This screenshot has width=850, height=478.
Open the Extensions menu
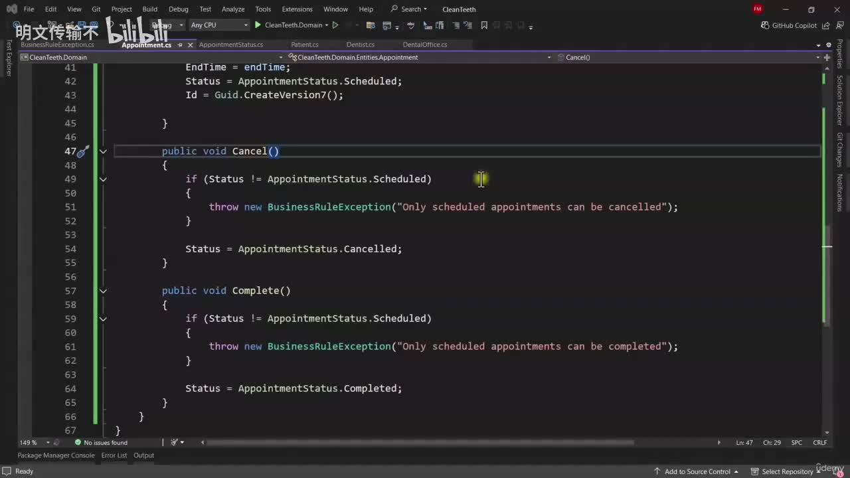click(297, 9)
